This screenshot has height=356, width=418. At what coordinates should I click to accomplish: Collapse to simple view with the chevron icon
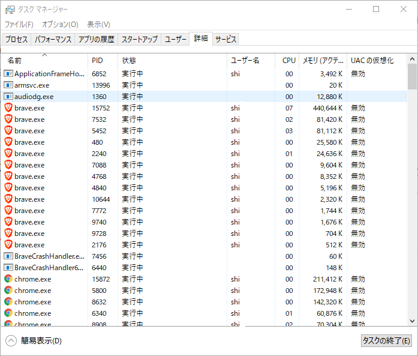pos(11,340)
